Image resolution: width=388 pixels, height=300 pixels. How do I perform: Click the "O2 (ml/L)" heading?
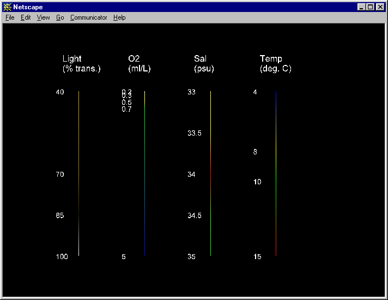point(139,64)
